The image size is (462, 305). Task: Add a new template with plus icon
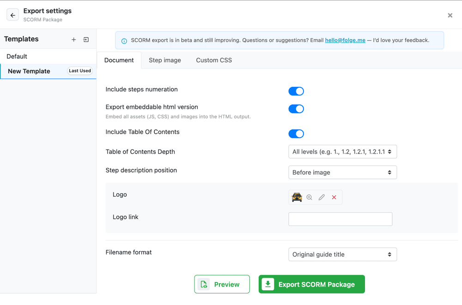point(73,39)
